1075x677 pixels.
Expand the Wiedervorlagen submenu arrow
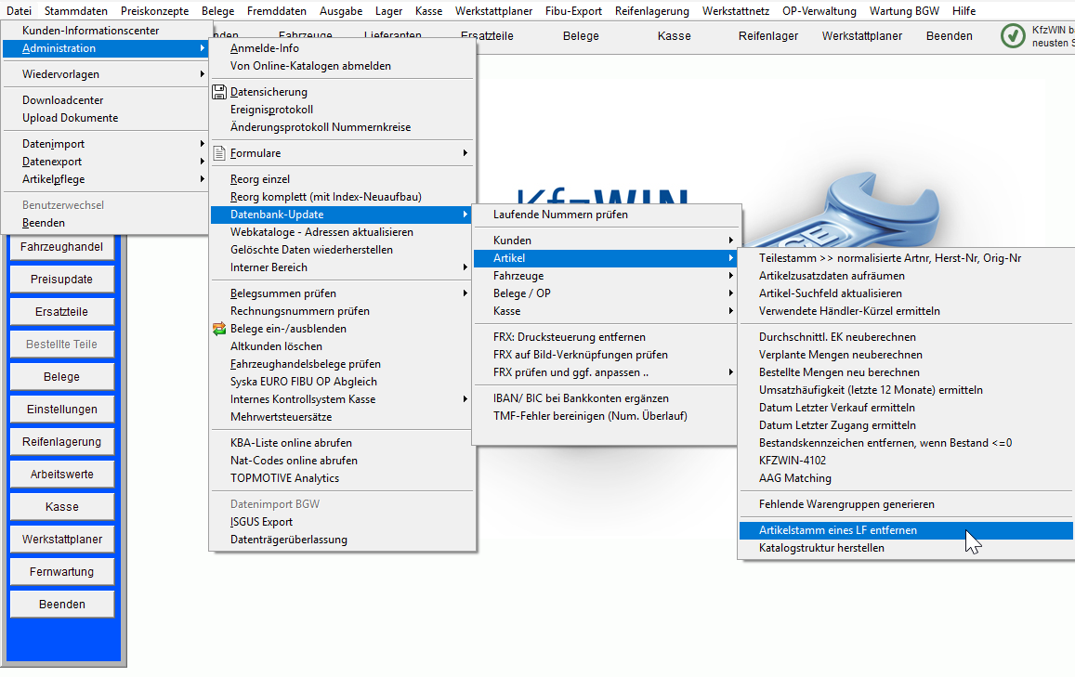point(203,74)
